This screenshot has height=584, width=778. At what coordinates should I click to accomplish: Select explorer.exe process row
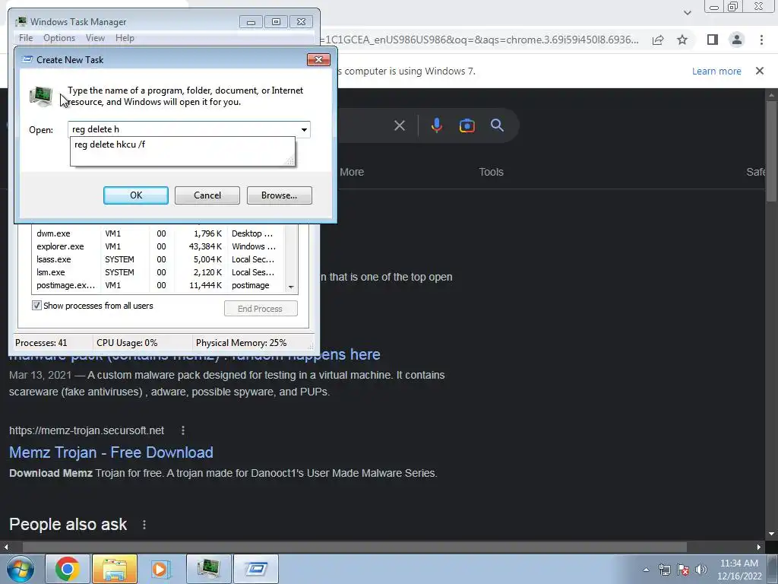click(158, 246)
